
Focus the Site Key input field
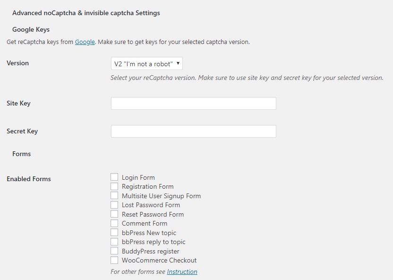[x=194, y=104]
